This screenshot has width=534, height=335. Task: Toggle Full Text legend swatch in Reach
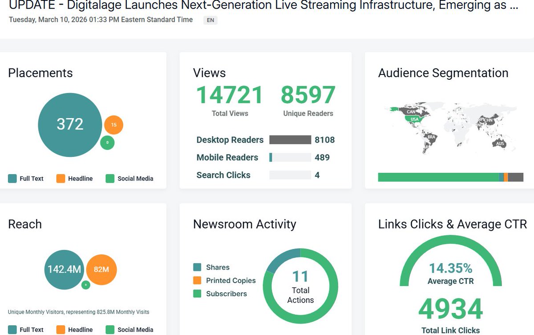tap(12, 330)
